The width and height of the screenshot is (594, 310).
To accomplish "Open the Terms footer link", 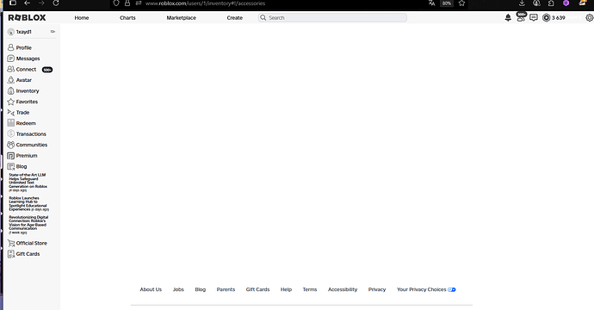I will (x=310, y=289).
